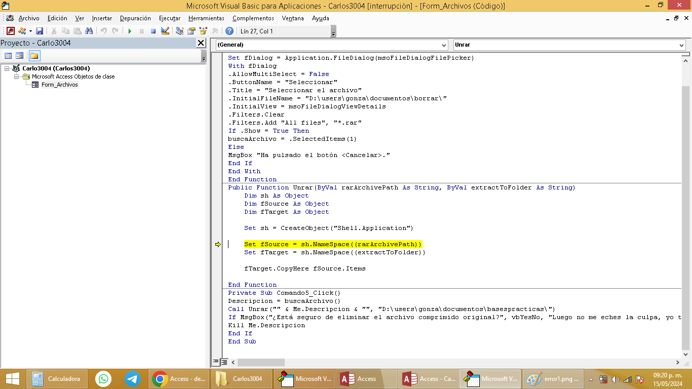This screenshot has width=692, height=389.
Task: Toggle Folders view in Project panel
Action: 34,56
